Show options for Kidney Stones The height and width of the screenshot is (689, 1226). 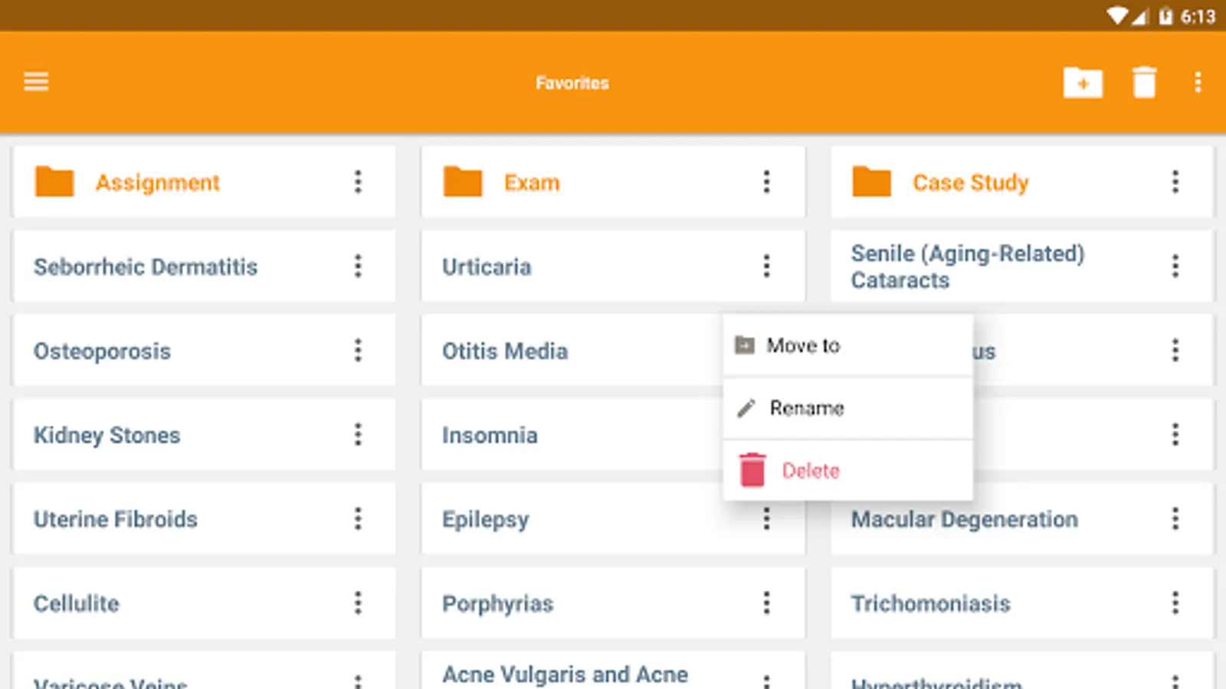(358, 435)
